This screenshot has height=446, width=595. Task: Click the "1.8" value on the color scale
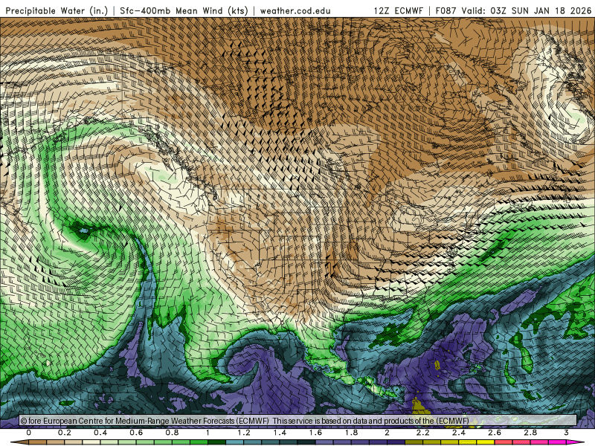point(351,433)
